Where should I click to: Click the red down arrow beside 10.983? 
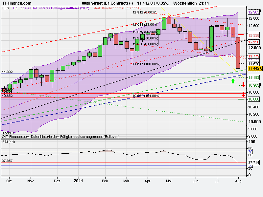[243, 84]
